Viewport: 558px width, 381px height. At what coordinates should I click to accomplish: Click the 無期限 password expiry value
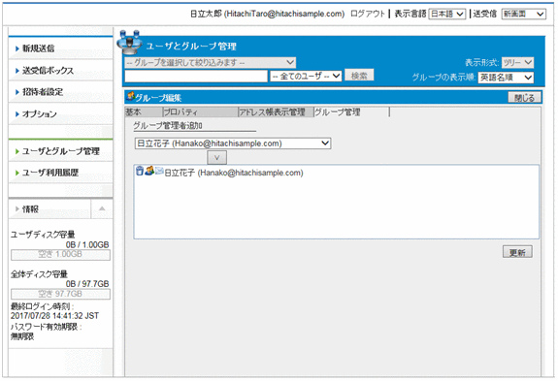tap(22, 336)
